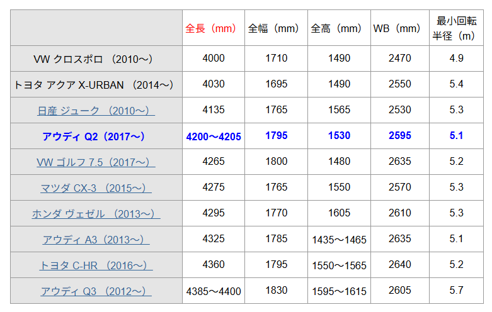This screenshot has width=492, height=312.
Task: Click the red 全長 (mm) column header
Action: coord(210,28)
